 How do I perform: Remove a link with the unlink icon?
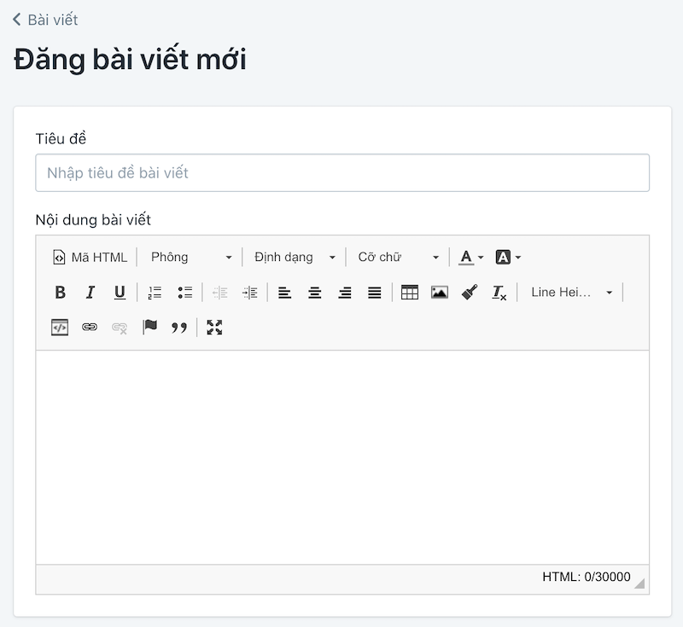118,327
